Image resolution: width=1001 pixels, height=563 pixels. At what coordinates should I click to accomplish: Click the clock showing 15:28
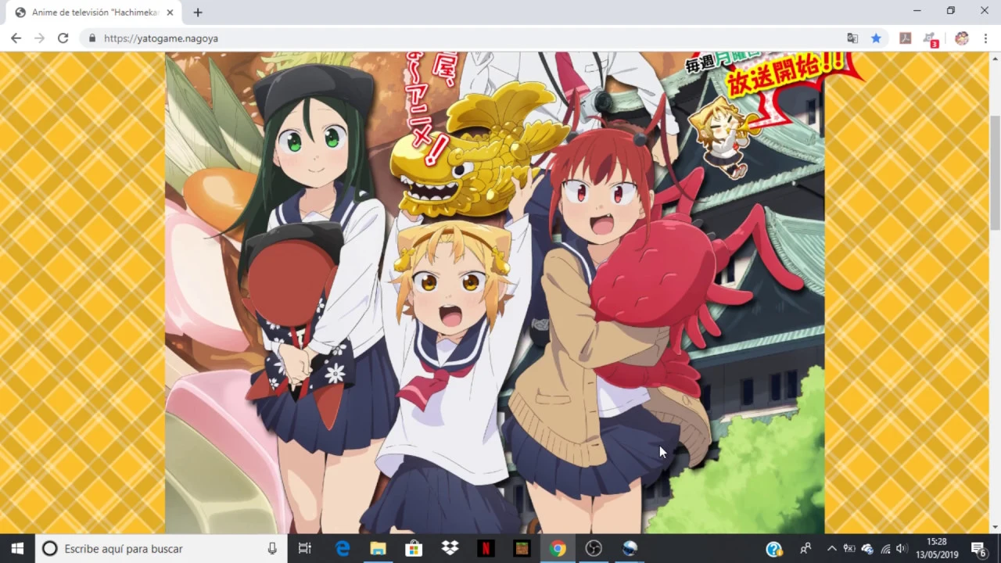point(937,549)
